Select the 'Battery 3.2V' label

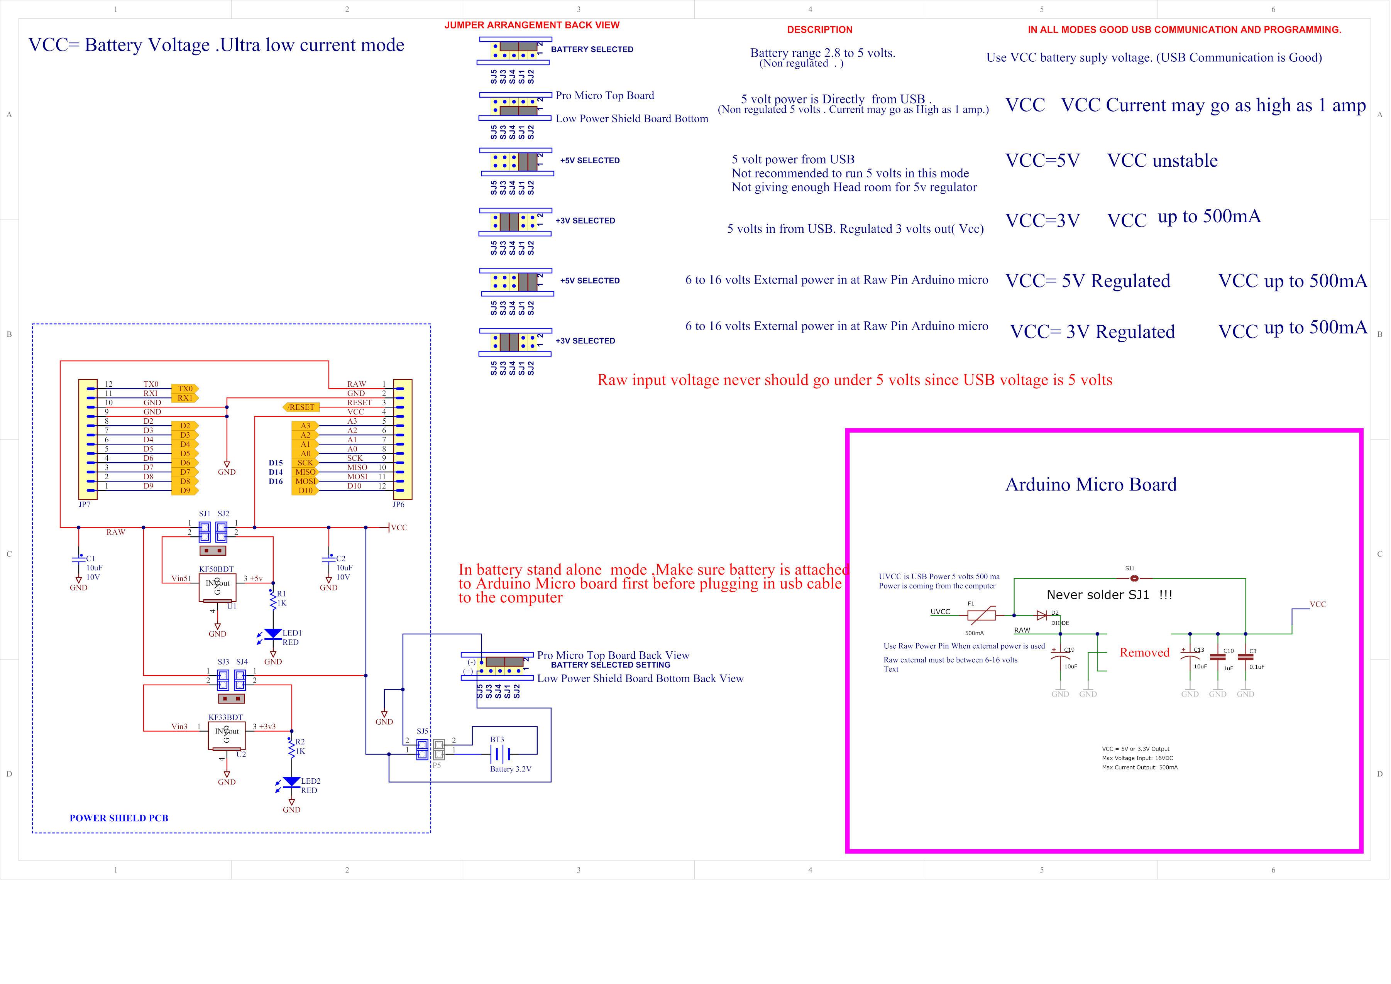coord(510,769)
